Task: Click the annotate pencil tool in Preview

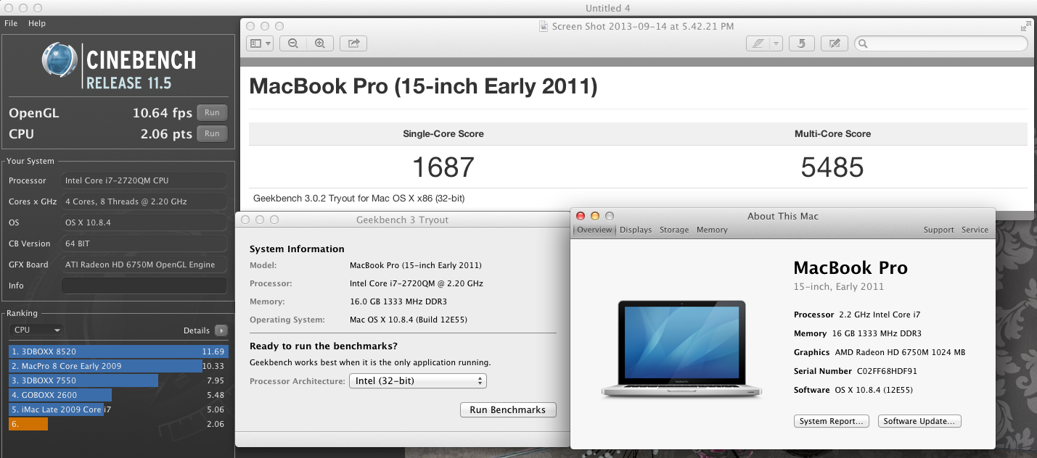Action: (758, 43)
